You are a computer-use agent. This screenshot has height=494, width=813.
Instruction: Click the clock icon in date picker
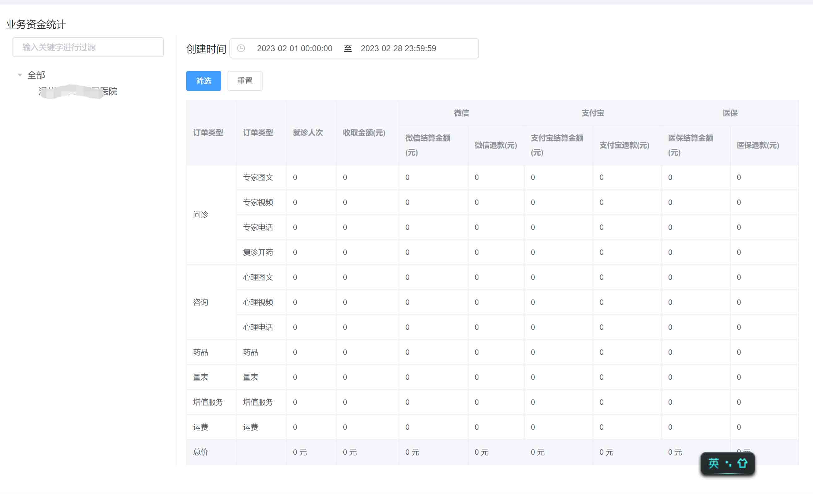pyautogui.click(x=241, y=48)
